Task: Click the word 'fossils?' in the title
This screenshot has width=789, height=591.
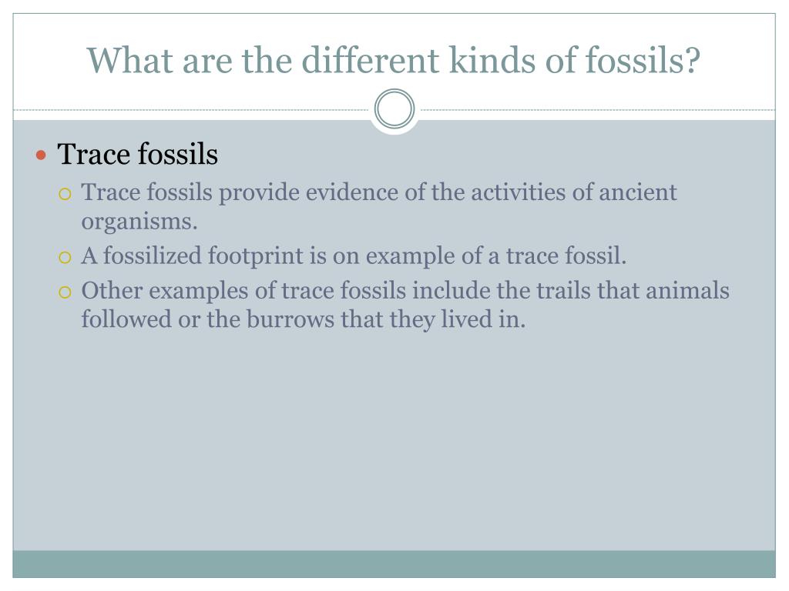Action: [643, 60]
